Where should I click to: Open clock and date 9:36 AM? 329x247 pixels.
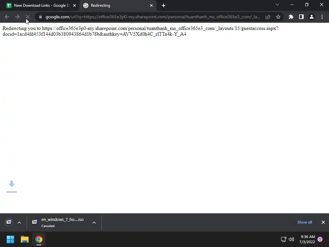click(307, 239)
